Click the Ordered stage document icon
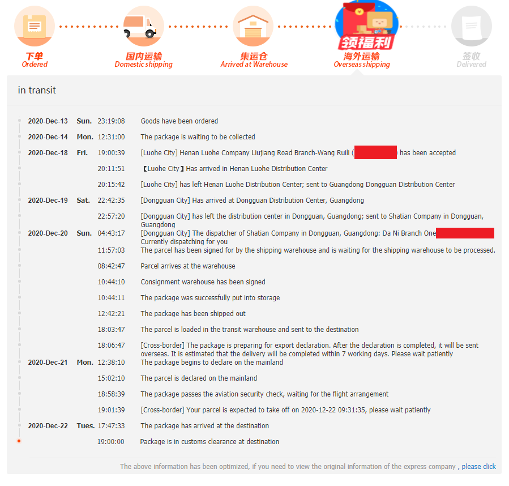Screen dimensions: 509x486 35,26
